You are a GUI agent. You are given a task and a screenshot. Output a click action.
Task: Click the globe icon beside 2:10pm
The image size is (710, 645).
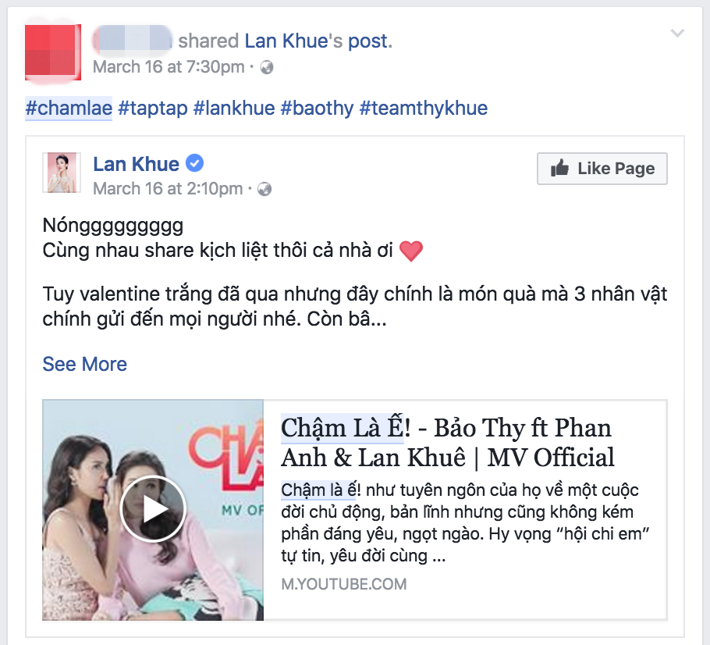264,189
